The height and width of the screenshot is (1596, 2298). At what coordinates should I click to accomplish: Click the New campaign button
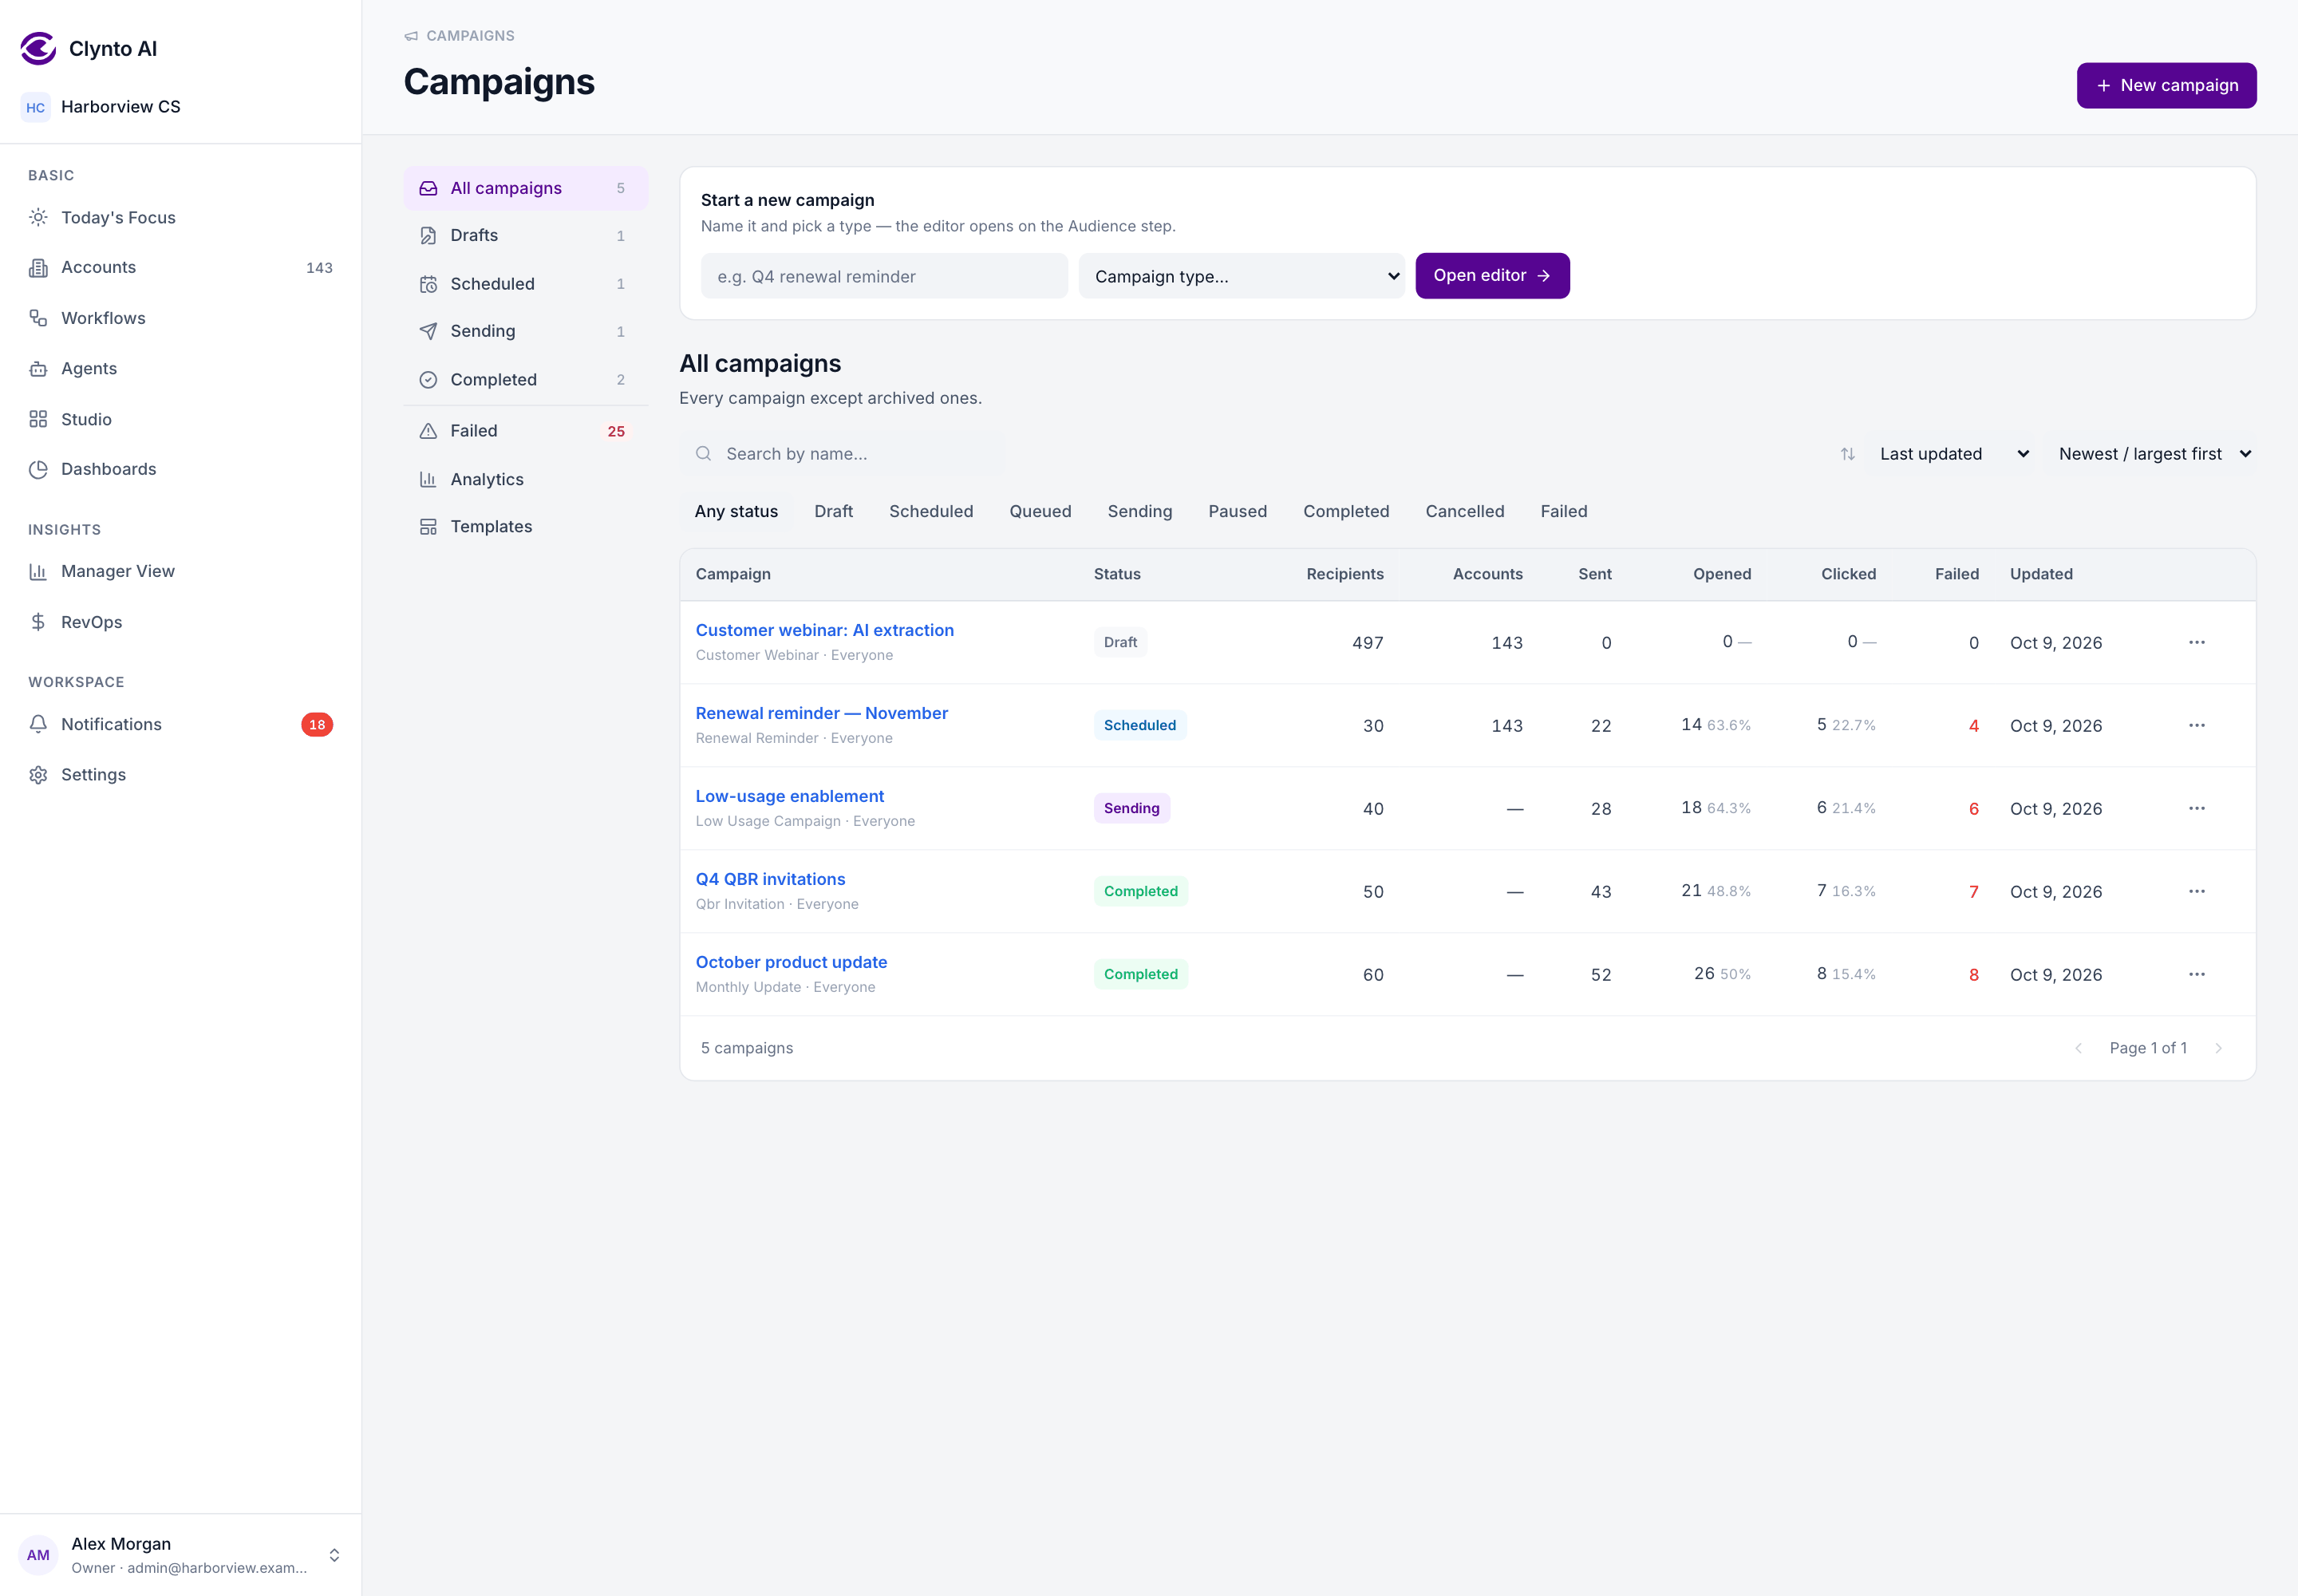click(x=2166, y=85)
